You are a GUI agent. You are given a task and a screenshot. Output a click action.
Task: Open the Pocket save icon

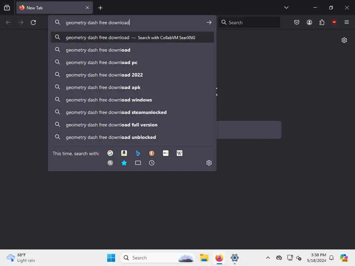pyautogui.click(x=297, y=22)
